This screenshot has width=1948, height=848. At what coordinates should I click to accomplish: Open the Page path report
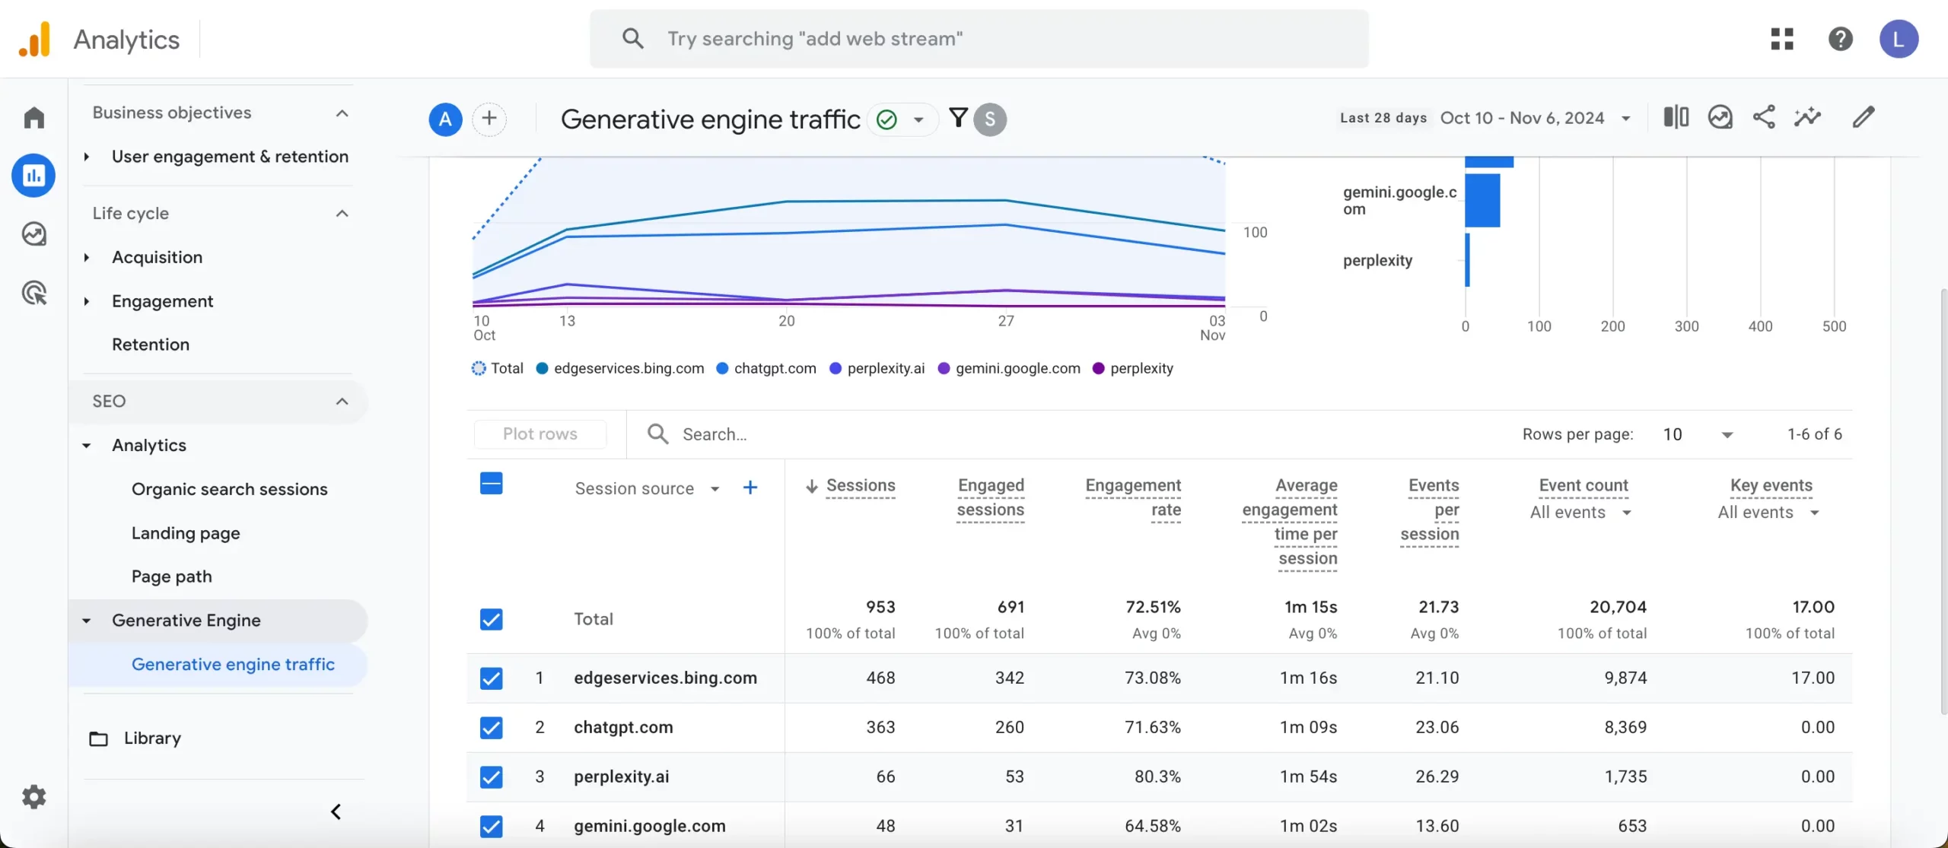171,576
